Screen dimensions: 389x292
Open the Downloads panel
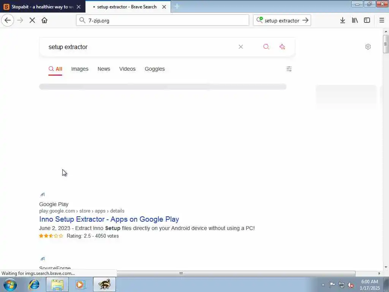coord(343,21)
